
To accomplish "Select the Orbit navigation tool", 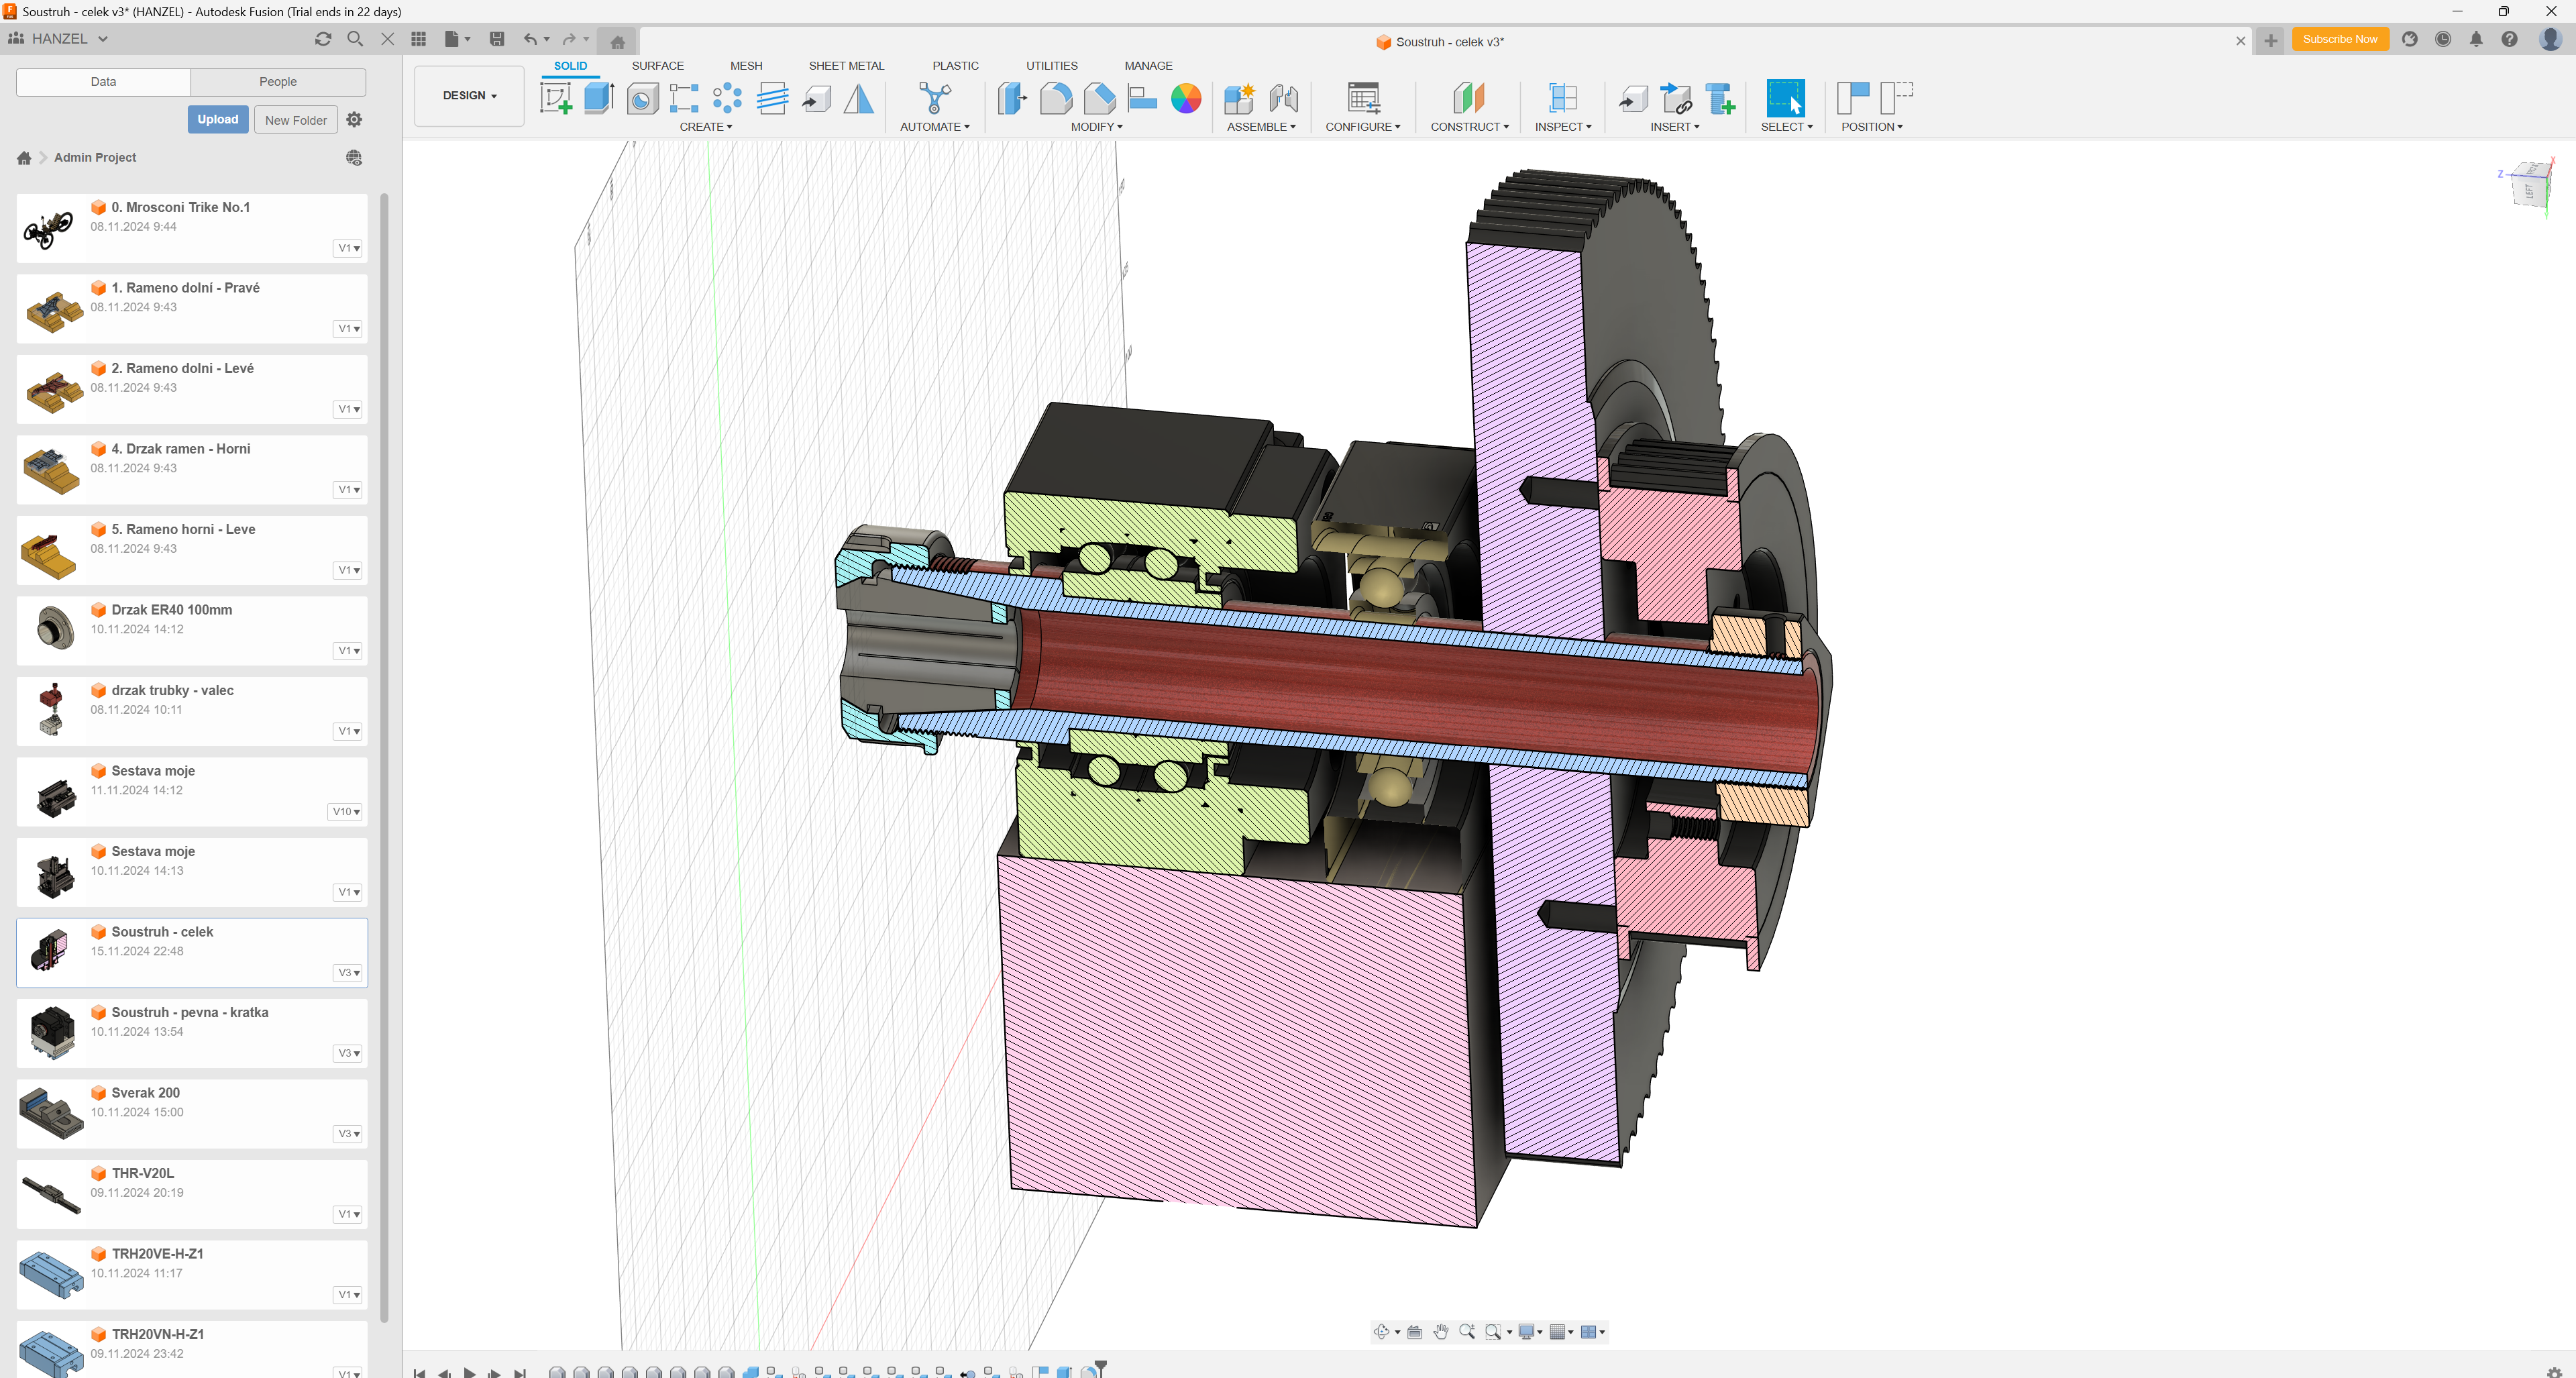I will 1381,1331.
